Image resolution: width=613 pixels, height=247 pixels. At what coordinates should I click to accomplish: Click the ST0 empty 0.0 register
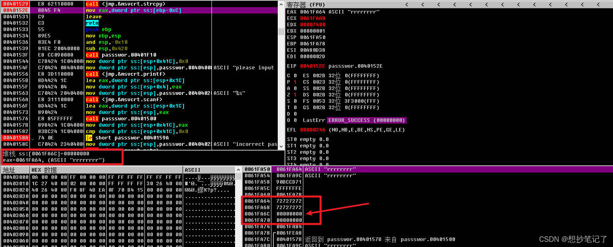click(x=308, y=139)
